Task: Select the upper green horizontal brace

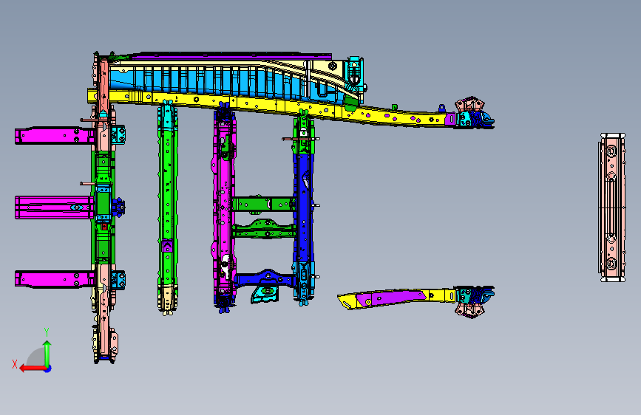Action: pyautogui.click(x=264, y=205)
